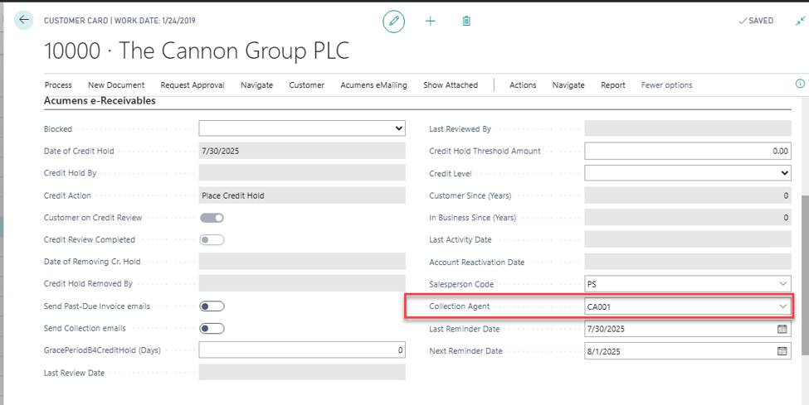Open the Credit Level dropdown

tap(688, 173)
